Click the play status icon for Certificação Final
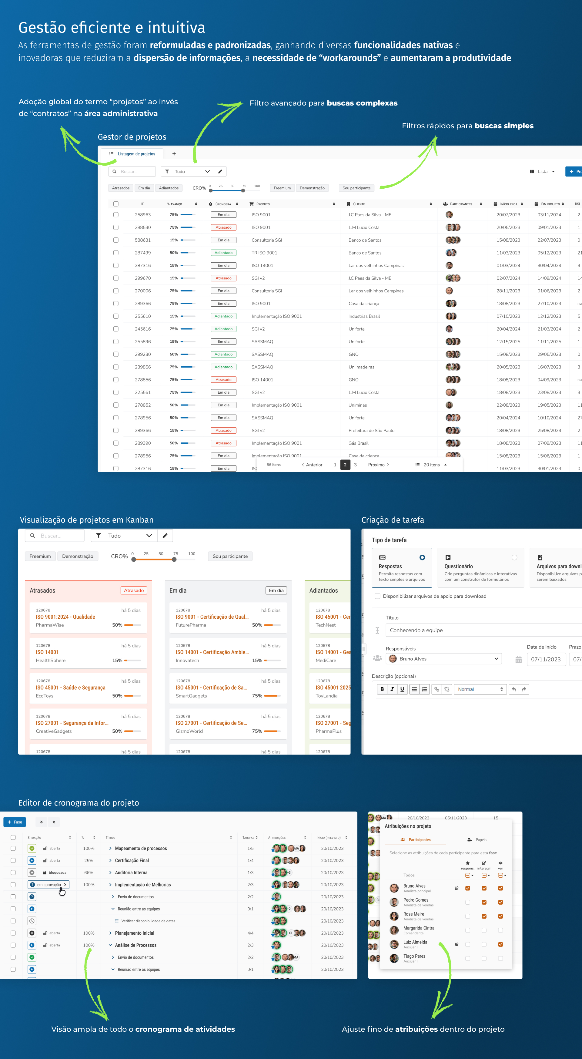 pos(32,860)
